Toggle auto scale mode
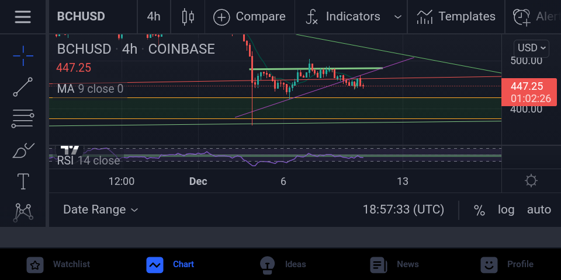Viewport: 561px width, 280px height. click(539, 209)
